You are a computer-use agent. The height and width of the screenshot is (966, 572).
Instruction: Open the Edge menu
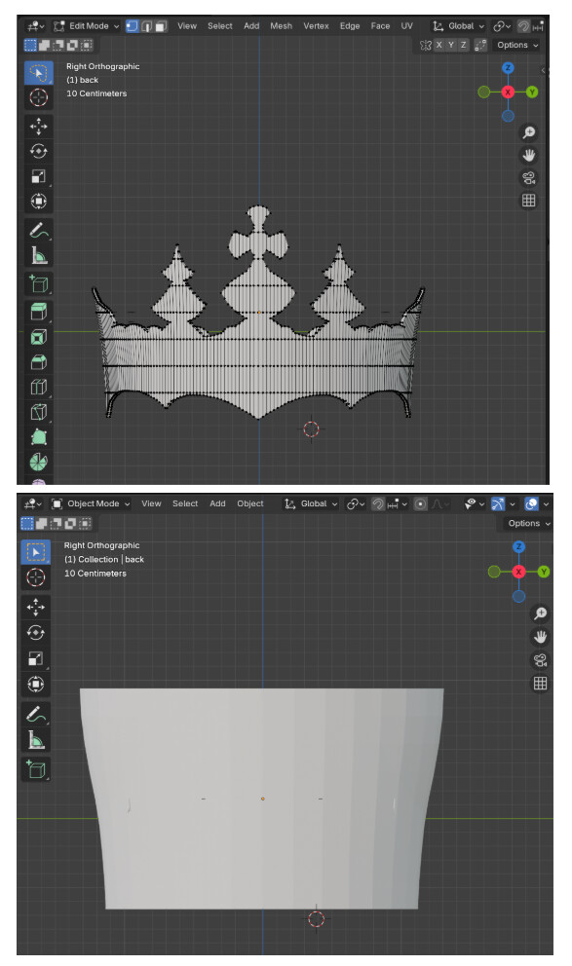350,26
